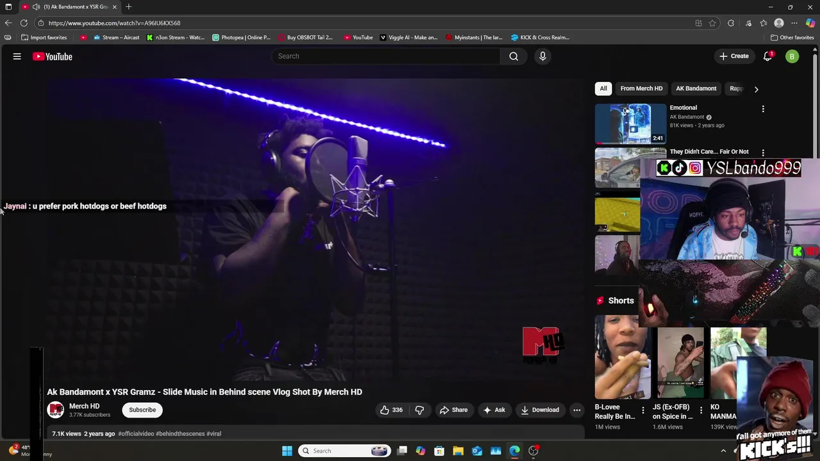Open Edge Settings and more menu
The width and height of the screenshot is (820, 461).
(x=794, y=23)
